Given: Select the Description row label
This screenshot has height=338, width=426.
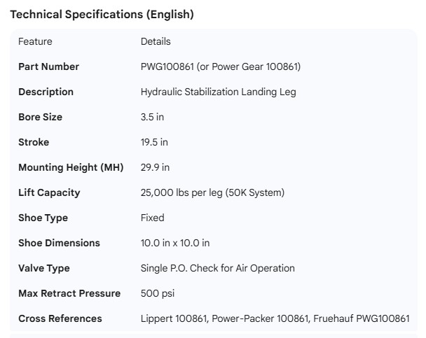Looking at the screenshot, I should [46, 92].
